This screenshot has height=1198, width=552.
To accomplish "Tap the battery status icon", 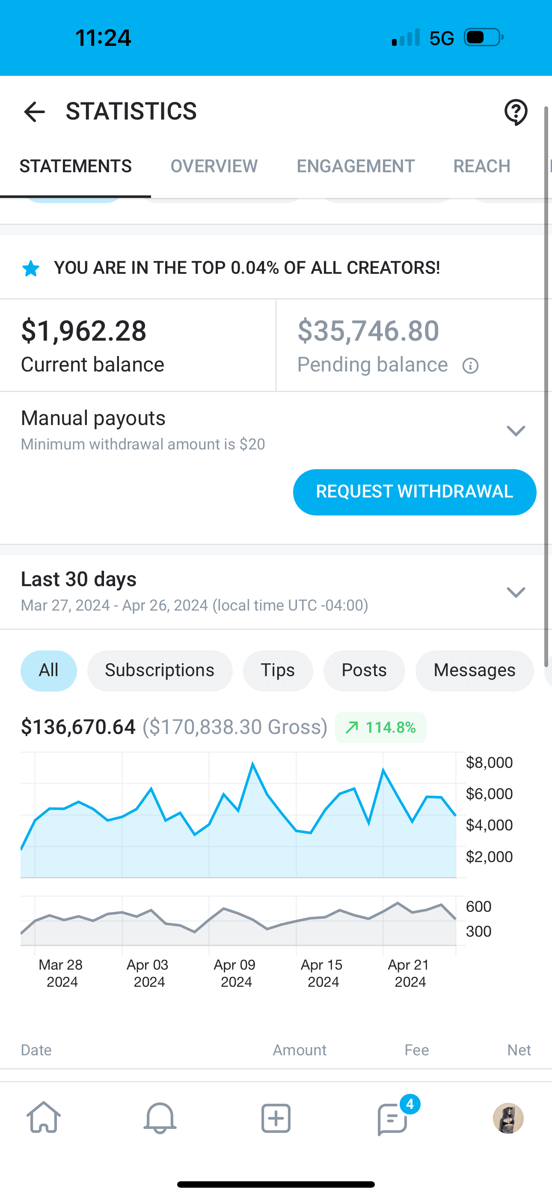I will [484, 38].
